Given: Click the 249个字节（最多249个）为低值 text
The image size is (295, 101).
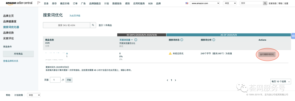Looking at the screenshot, I should tap(216, 54).
